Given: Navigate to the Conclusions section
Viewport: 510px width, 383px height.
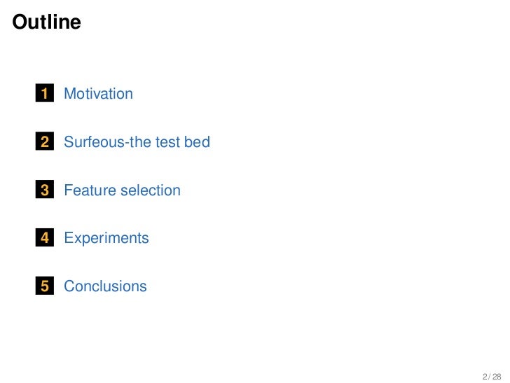Looking at the screenshot, I should click(x=105, y=286).
